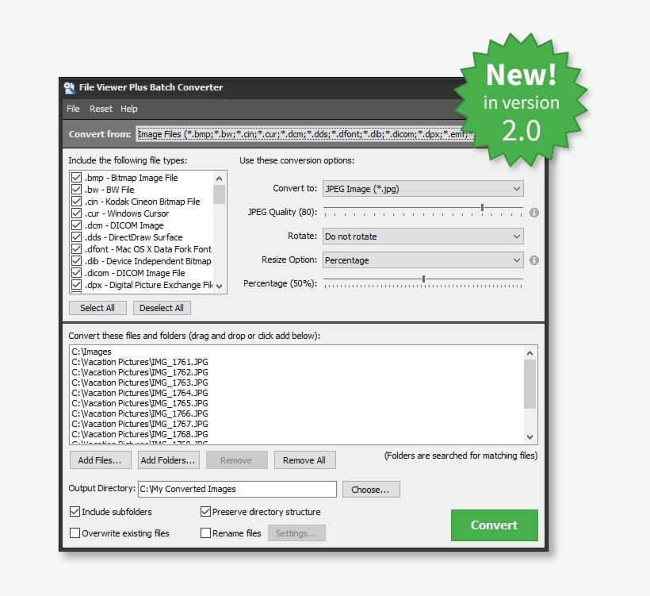Click the Select All button
The image size is (650, 596).
97,308
